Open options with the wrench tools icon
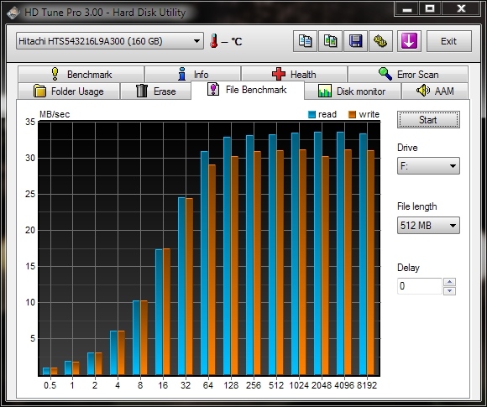487x407 pixels. pos(380,41)
